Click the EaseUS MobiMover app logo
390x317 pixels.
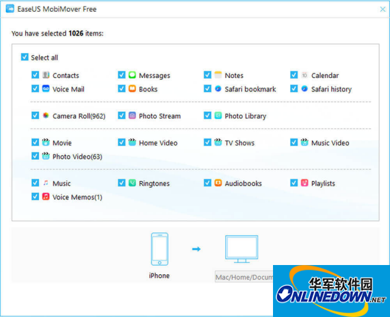10,8
